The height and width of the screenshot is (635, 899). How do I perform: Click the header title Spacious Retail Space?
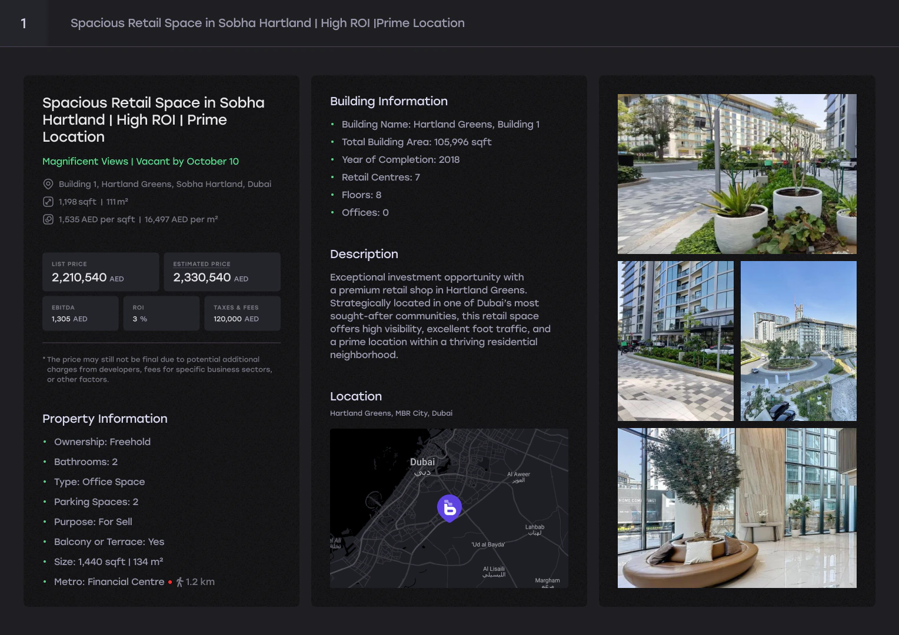point(268,23)
